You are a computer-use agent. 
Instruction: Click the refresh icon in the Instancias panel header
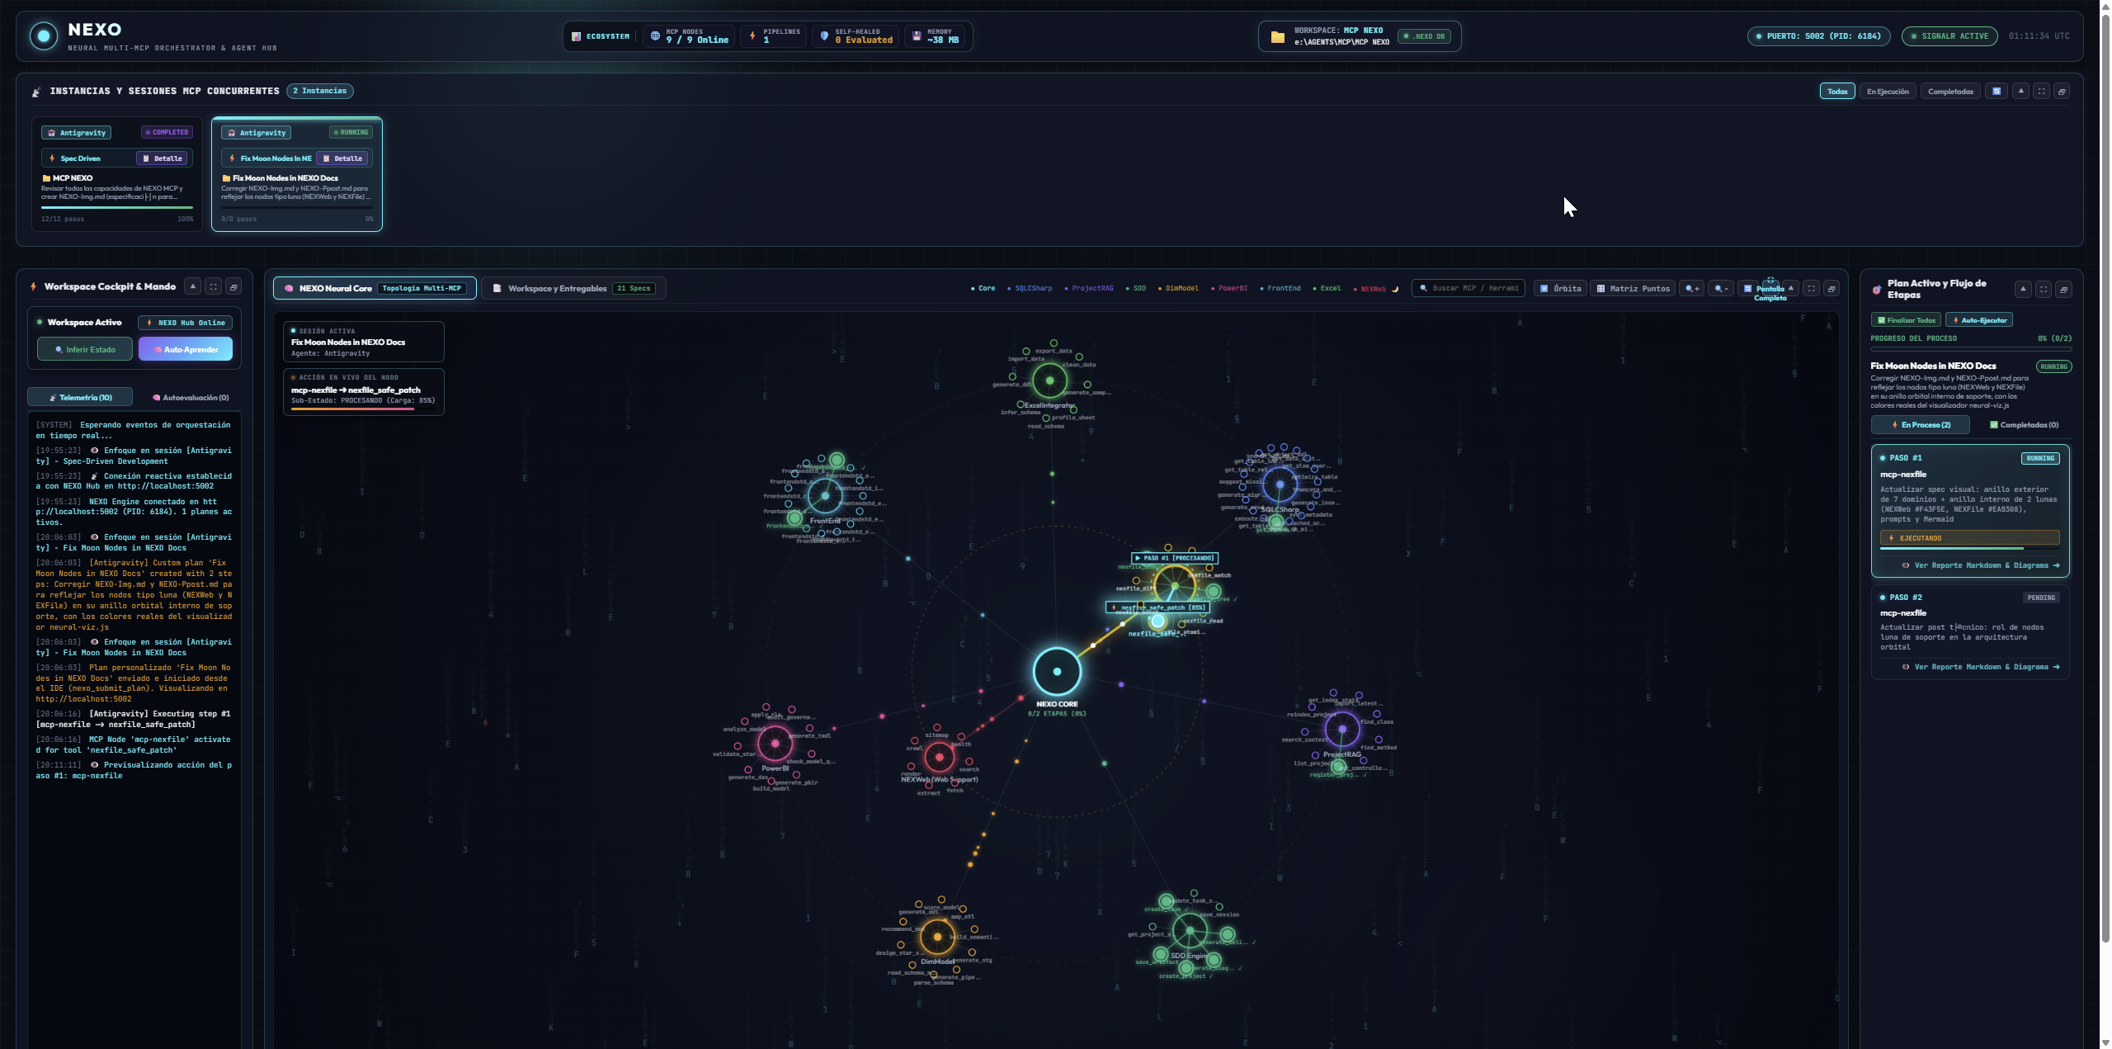click(1996, 92)
